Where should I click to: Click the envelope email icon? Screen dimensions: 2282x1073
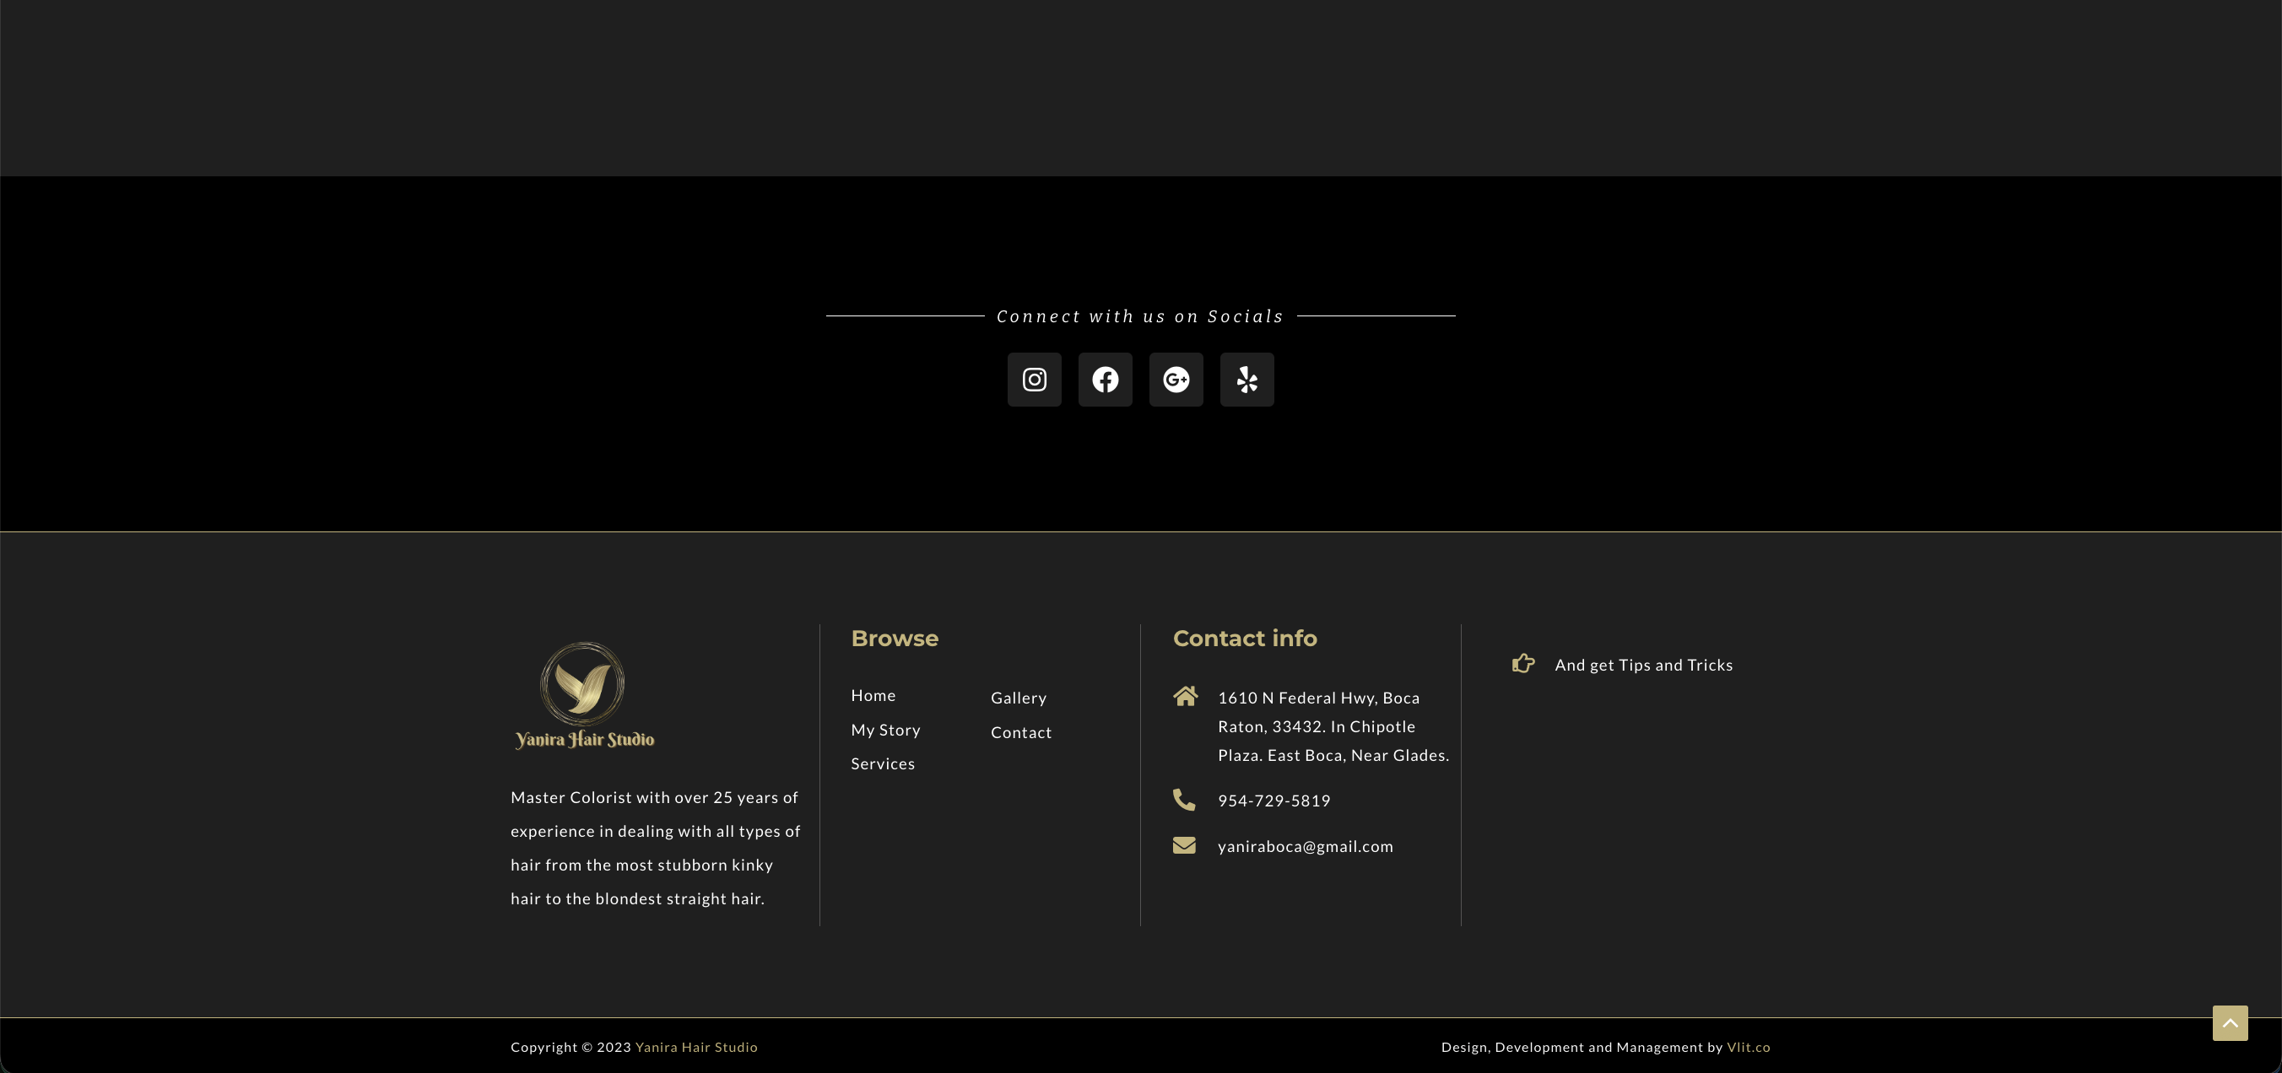click(x=1183, y=845)
